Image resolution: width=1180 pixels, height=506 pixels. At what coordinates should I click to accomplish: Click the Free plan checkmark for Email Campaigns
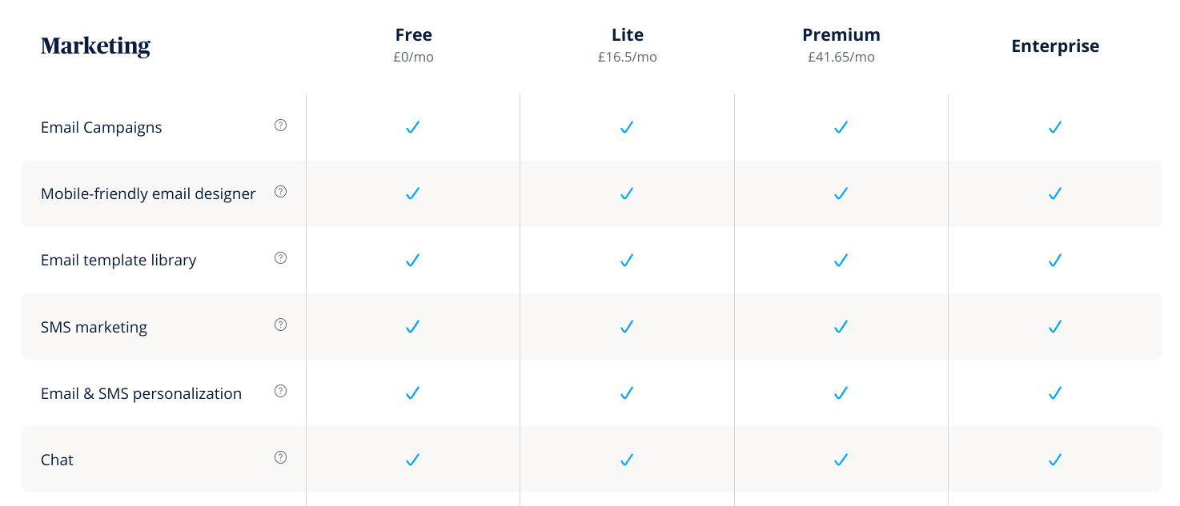413,127
